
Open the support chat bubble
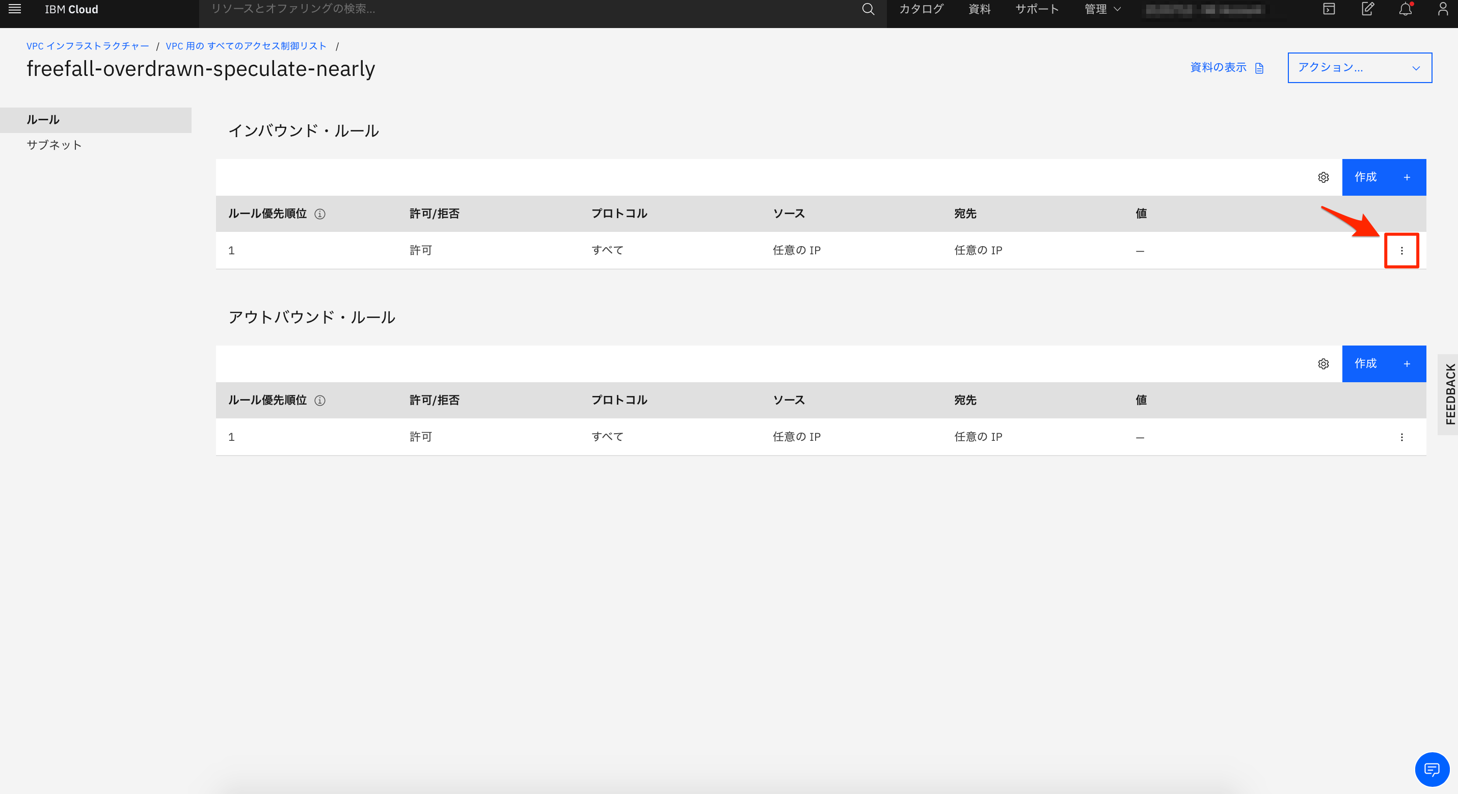[x=1433, y=769]
